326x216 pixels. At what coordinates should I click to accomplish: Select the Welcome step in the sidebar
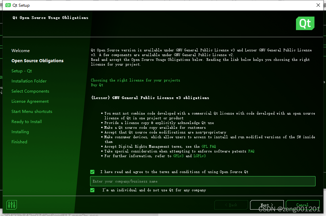[21, 50]
